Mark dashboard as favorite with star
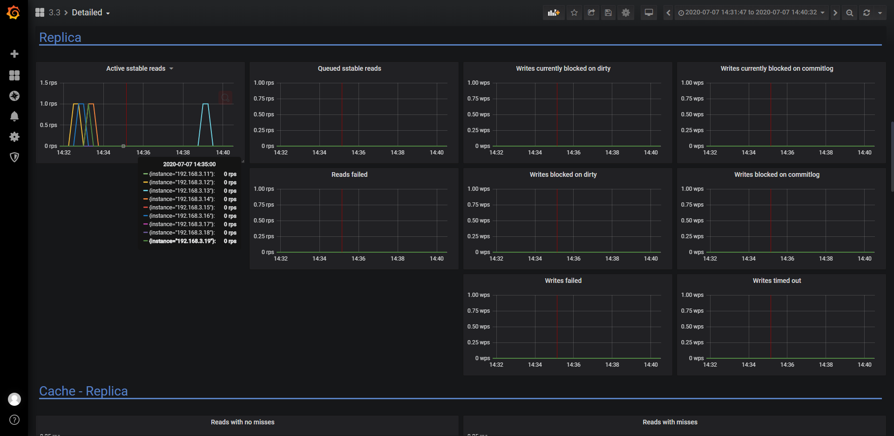The height and width of the screenshot is (436, 894). [x=574, y=13]
